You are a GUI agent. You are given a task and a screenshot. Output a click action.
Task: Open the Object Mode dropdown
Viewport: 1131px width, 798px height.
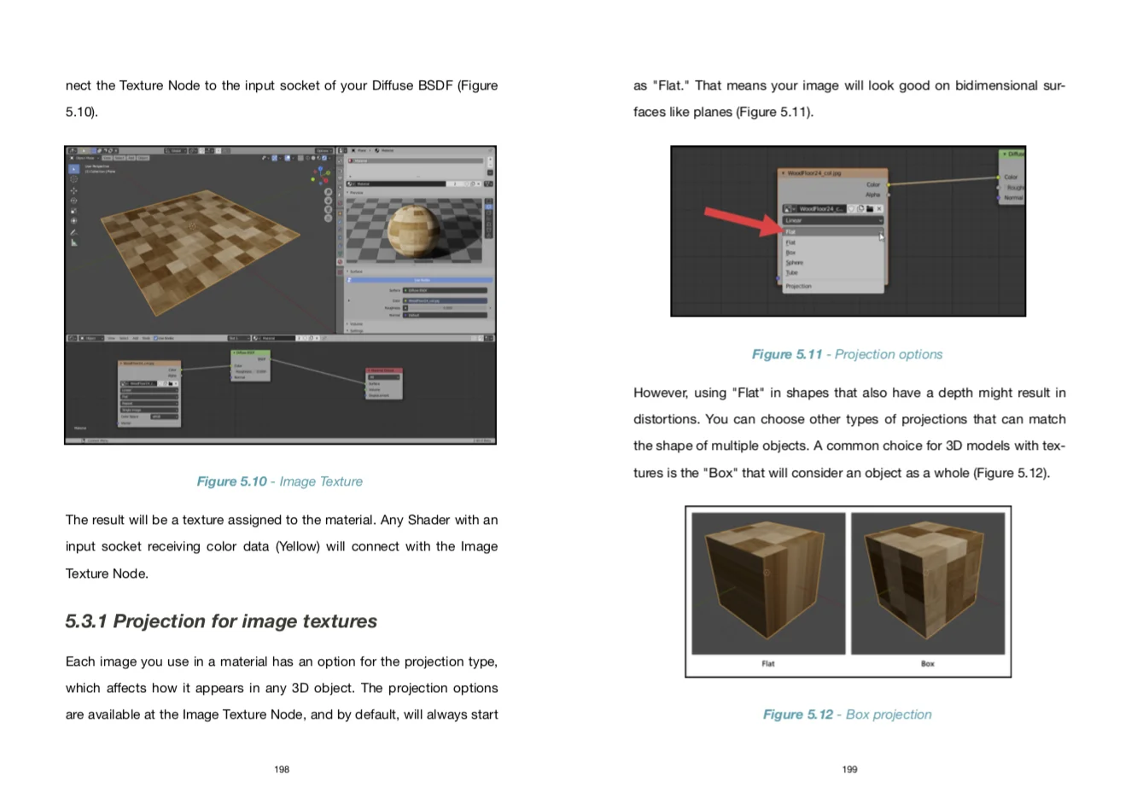click(87, 158)
